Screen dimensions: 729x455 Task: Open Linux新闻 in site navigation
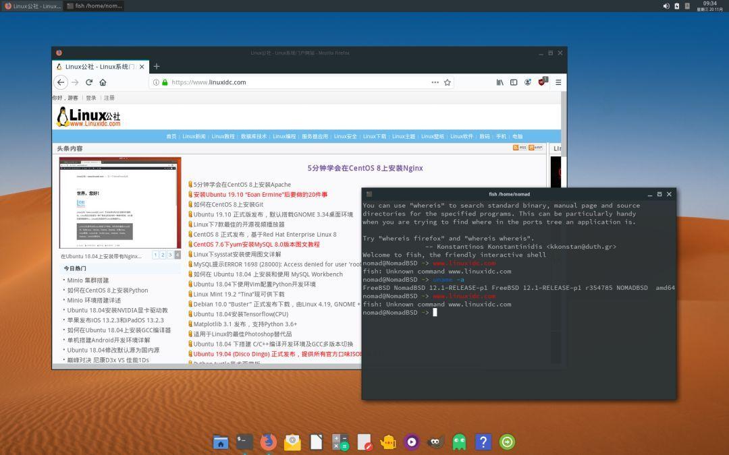coord(194,136)
